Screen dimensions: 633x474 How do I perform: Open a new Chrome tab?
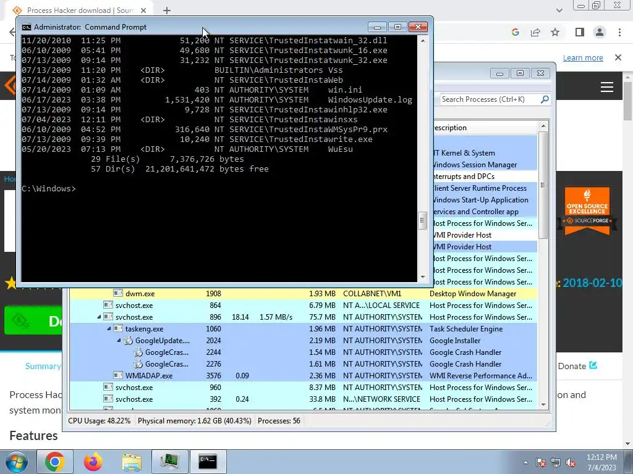point(167,10)
